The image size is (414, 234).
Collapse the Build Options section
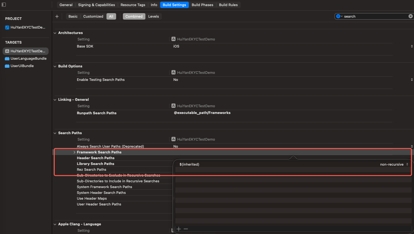pyautogui.click(x=55, y=66)
